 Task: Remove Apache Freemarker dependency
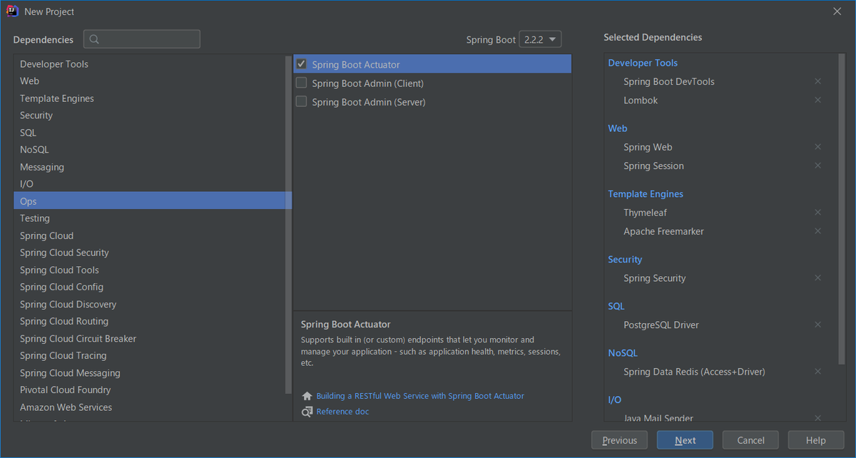817,231
